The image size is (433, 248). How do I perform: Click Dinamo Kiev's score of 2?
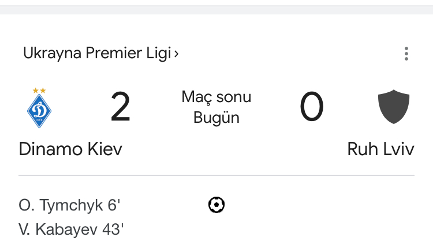[x=120, y=108]
